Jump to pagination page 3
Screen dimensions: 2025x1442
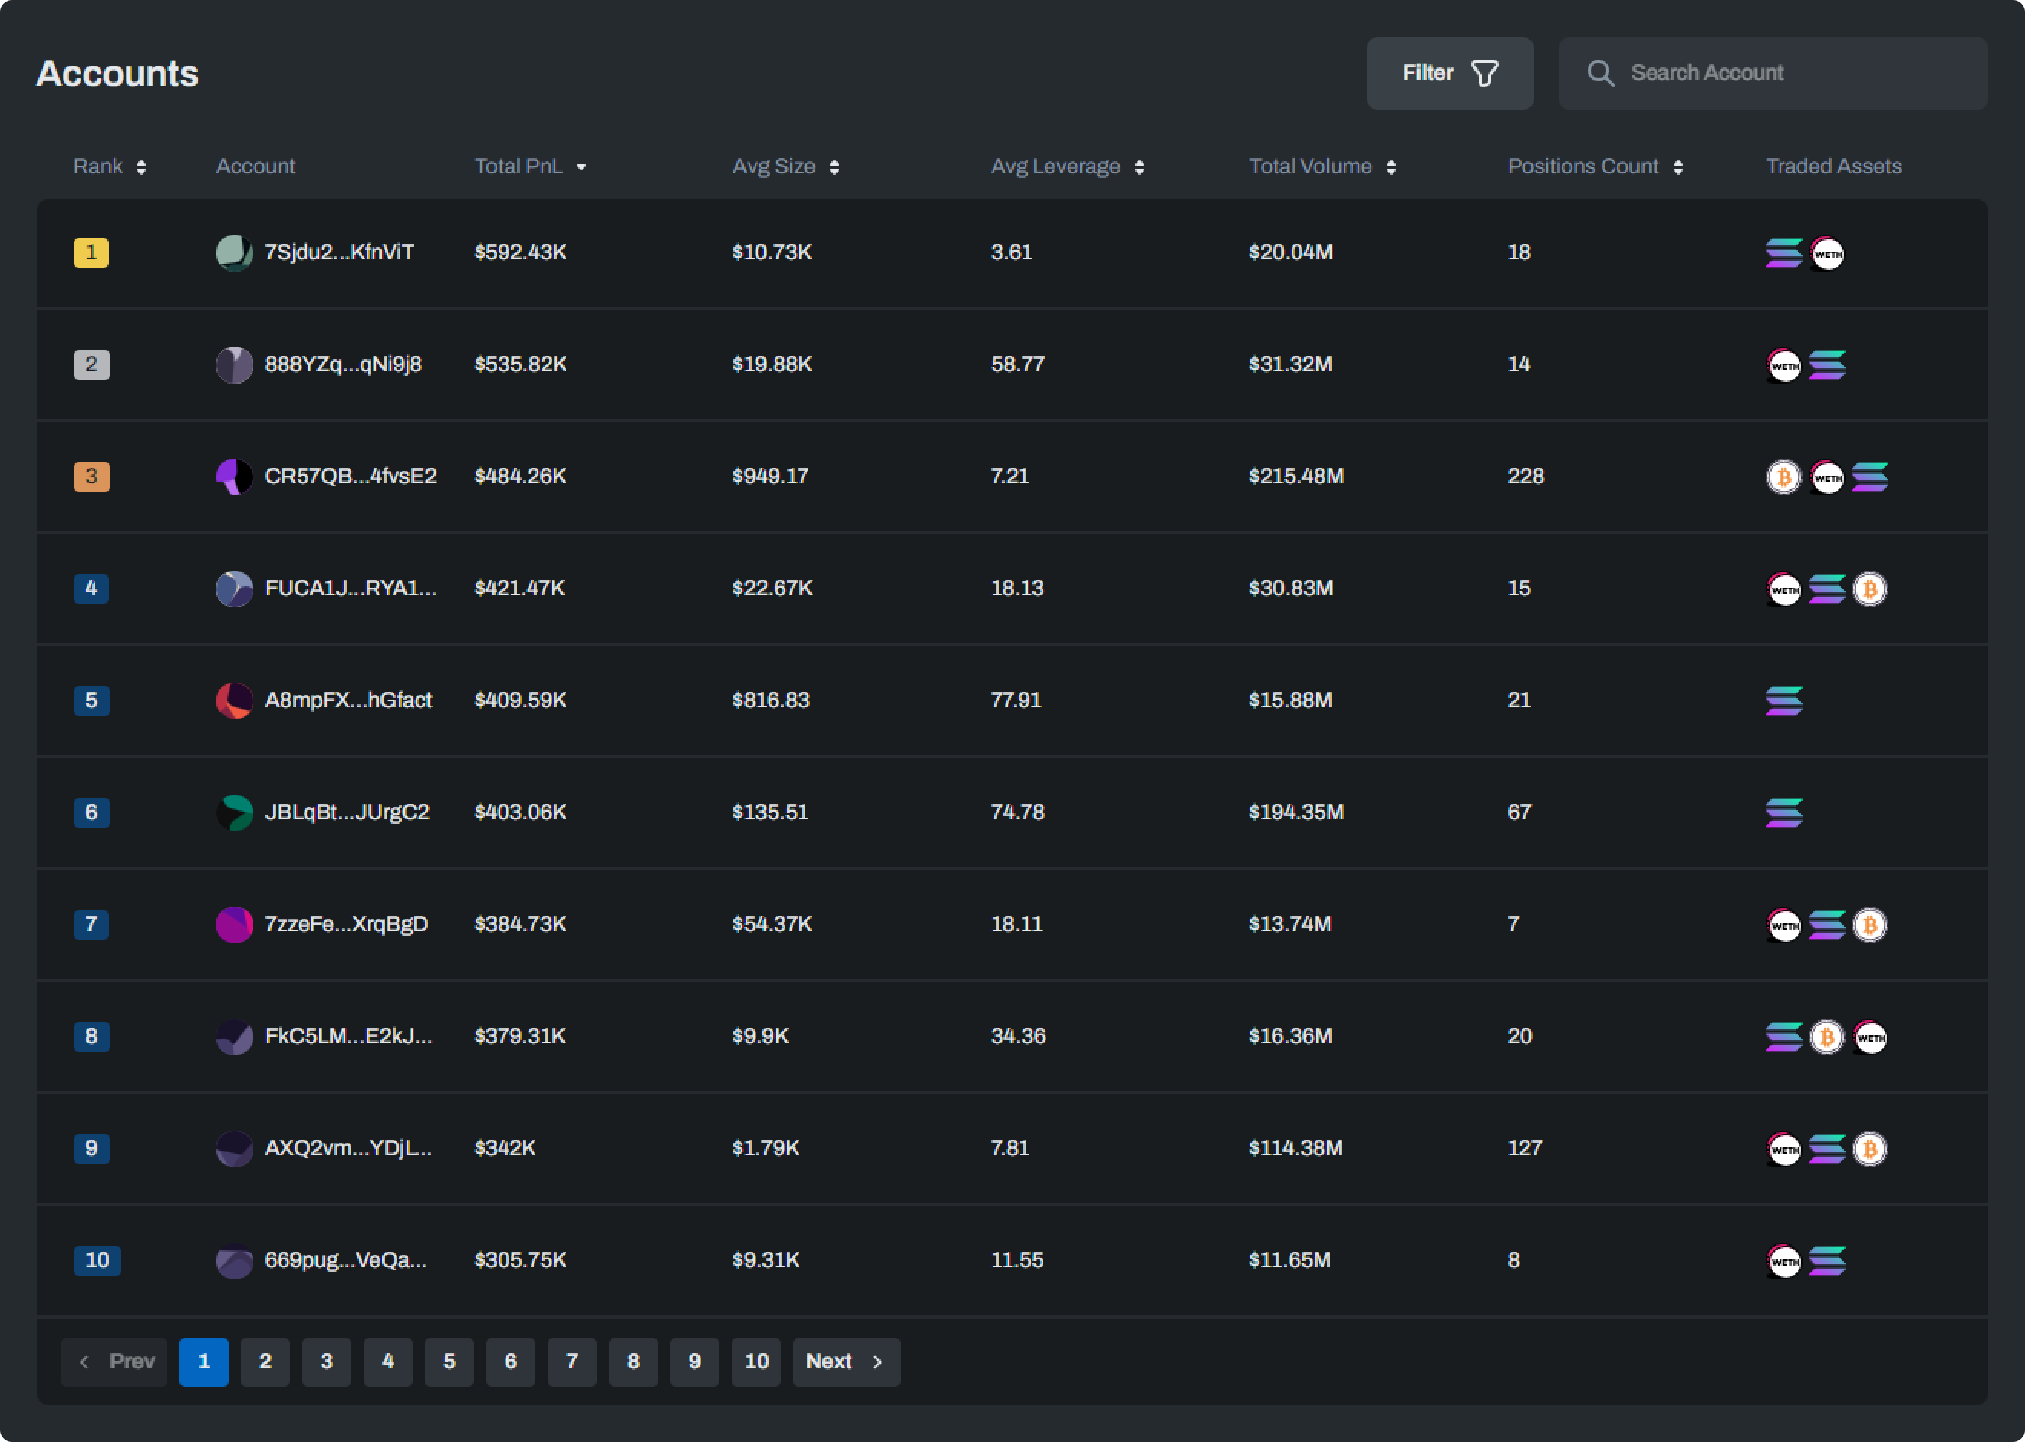pos(327,1361)
